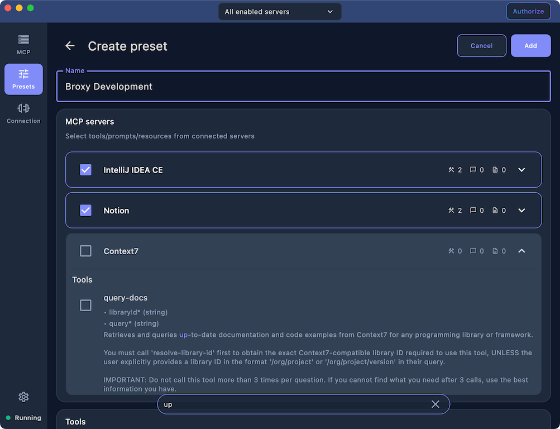Switch to the MCP tab
The image size is (560, 429).
[23, 44]
